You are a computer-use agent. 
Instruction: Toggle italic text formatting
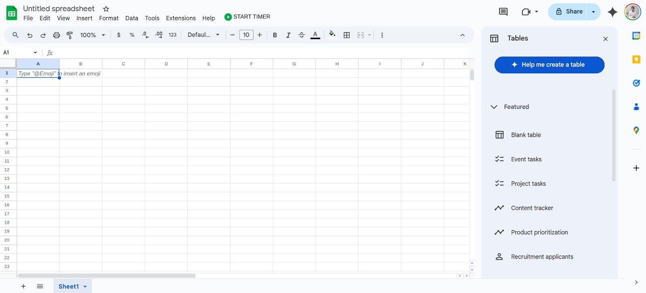point(288,35)
